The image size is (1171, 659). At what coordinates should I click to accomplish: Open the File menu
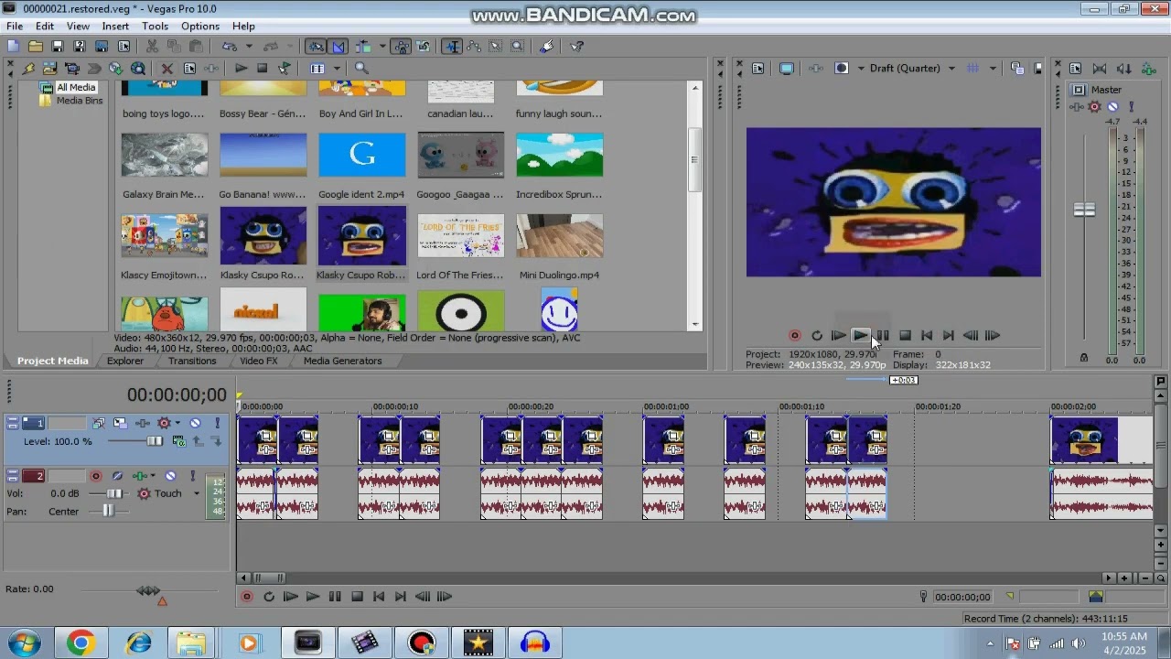click(15, 26)
